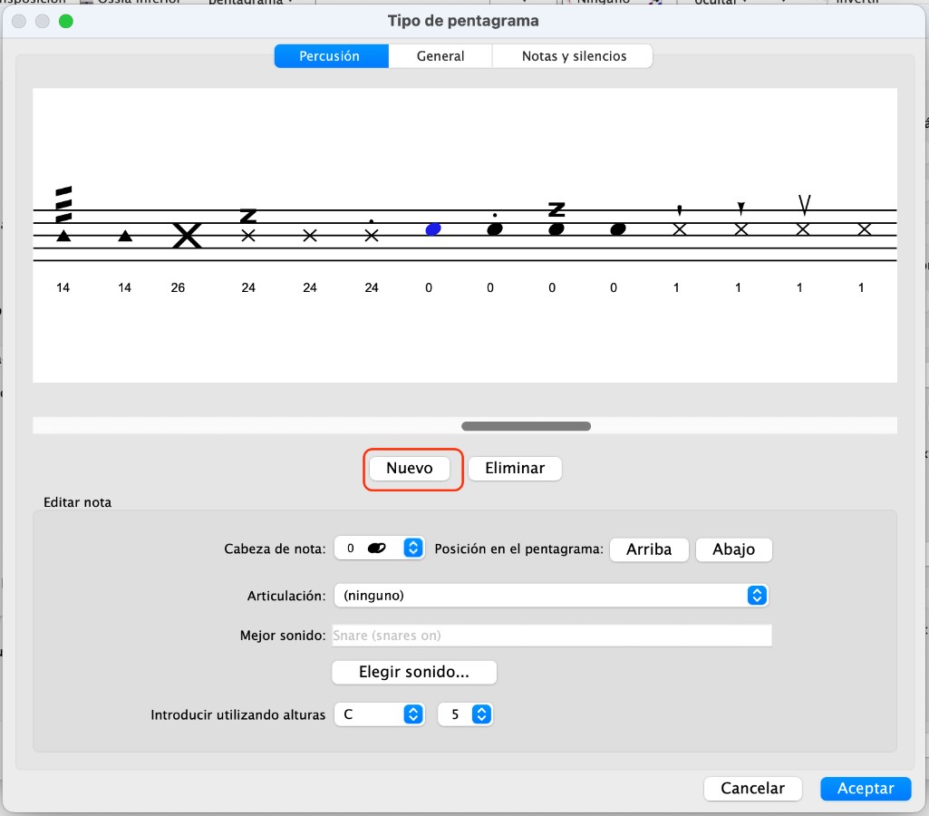Image resolution: width=929 pixels, height=816 pixels.
Task: Open the pitch letter C dropdown
Action: (379, 714)
